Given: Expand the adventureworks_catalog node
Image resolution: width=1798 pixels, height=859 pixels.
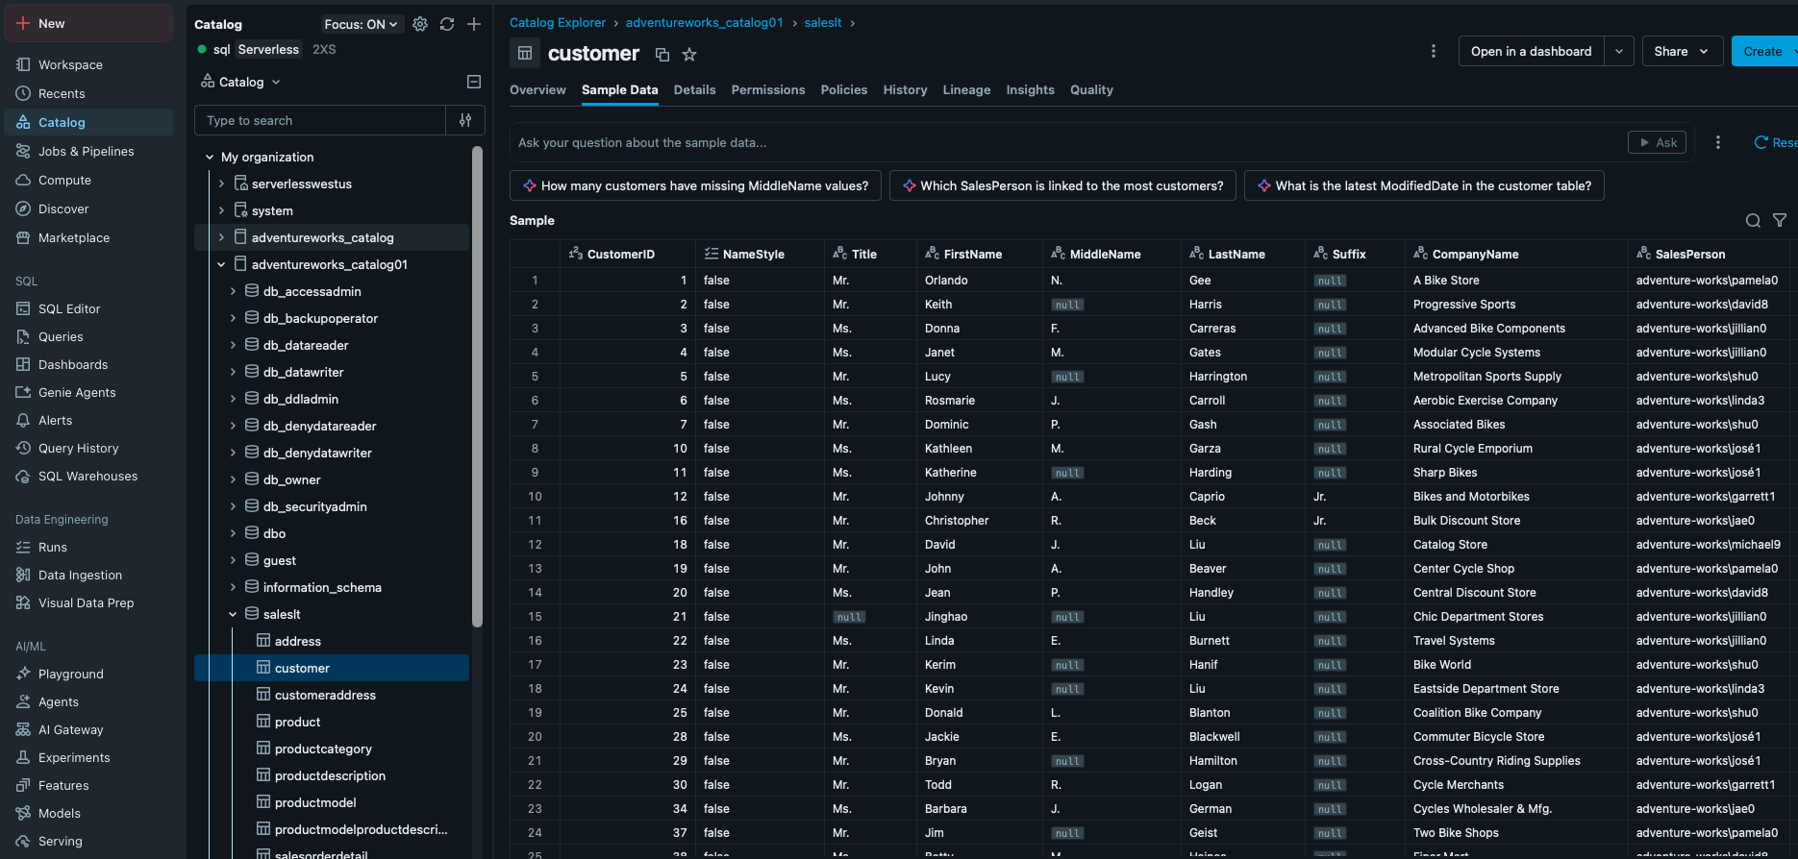Looking at the screenshot, I should click(x=221, y=237).
